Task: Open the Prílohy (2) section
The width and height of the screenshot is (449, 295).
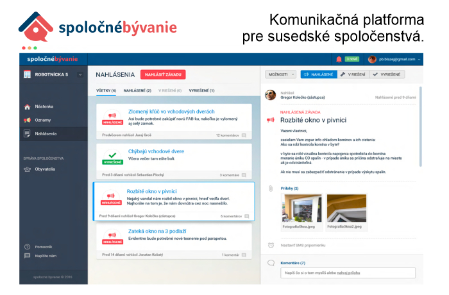Action: click(289, 189)
